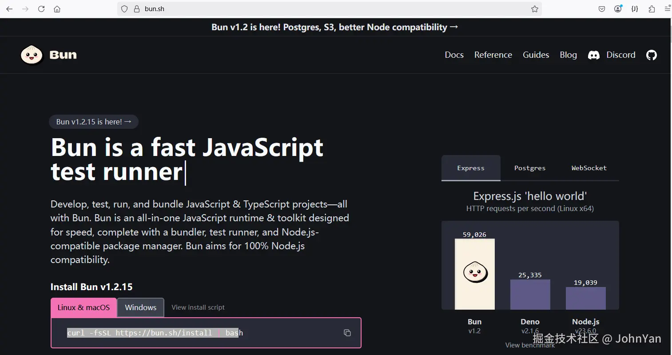The height and width of the screenshot is (355, 672).
Task: Show tracking protection shield info
Action: click(x=124, y=9)
